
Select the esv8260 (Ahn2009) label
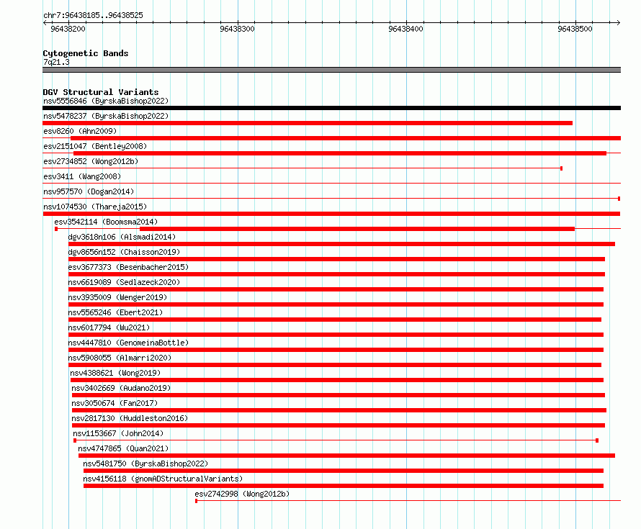point(80,131)
